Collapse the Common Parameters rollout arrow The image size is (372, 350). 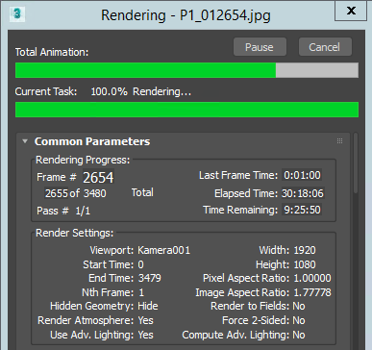tap(25, 141)
